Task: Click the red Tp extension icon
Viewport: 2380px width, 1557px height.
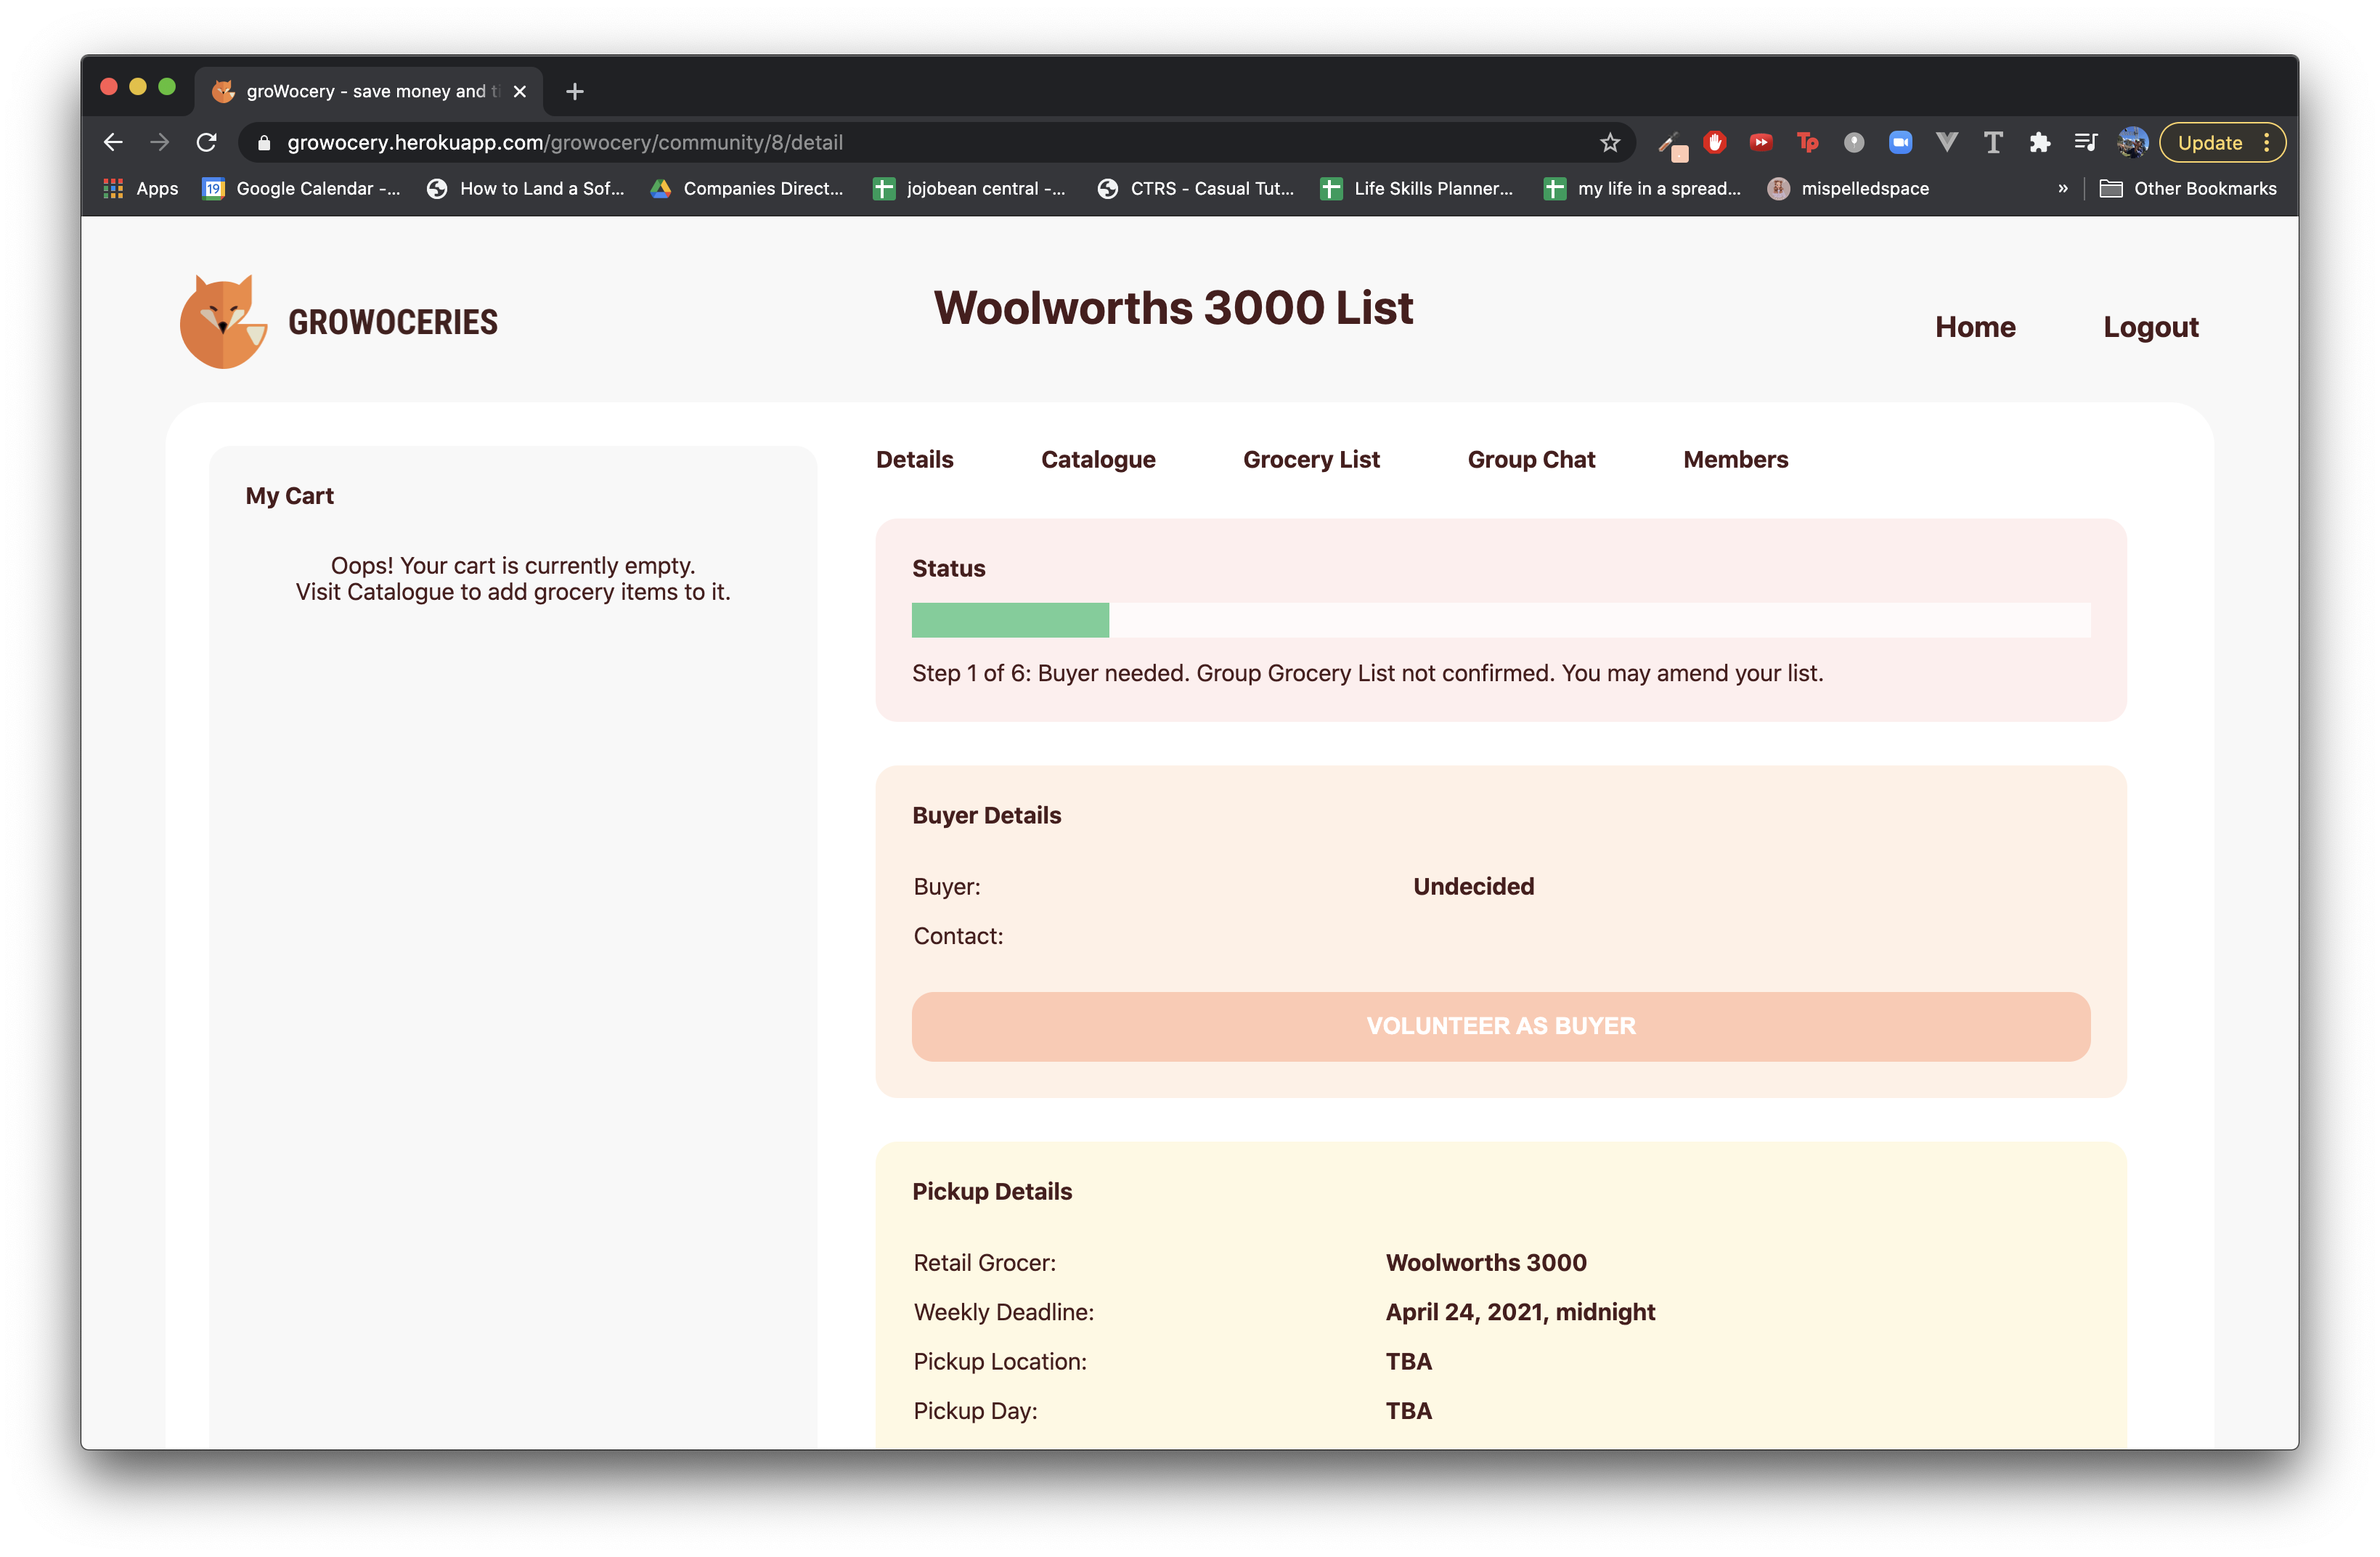Action: click(1807, 143)
